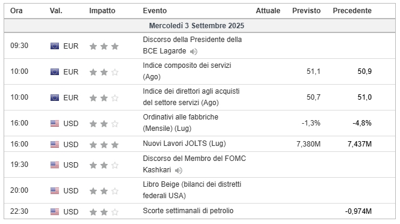This screenshot has height=224, width=400.
Task: Open the Indice composito dei servizi (Ago) event
Action: (x=186, y=71)
